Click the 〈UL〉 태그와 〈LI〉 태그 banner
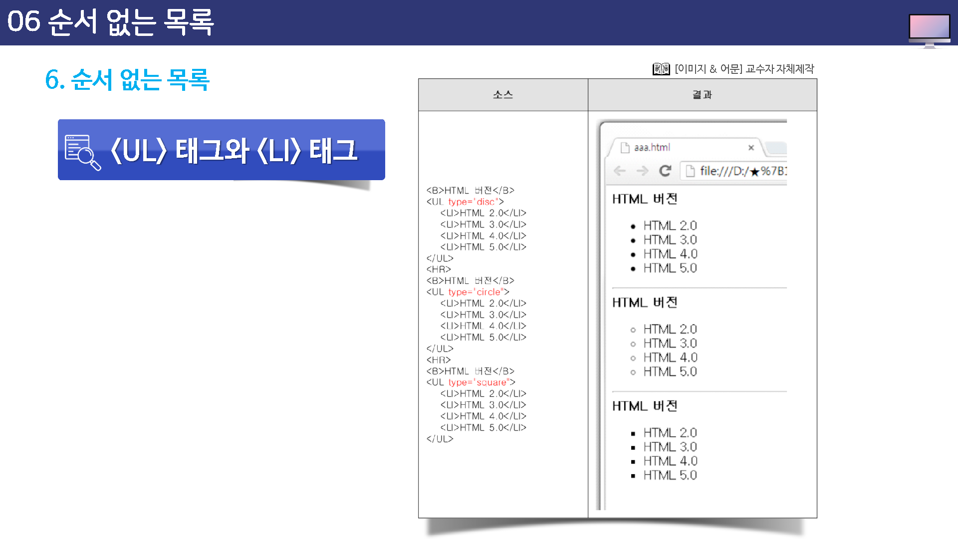958x539 pixels. [222, 150]
